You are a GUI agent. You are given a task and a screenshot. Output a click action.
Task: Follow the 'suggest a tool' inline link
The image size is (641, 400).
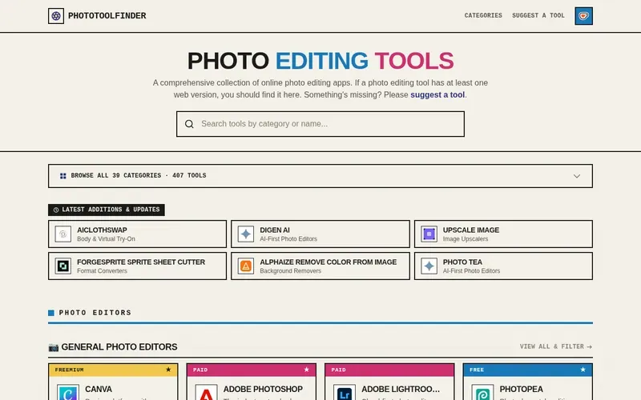click(437, 94)
